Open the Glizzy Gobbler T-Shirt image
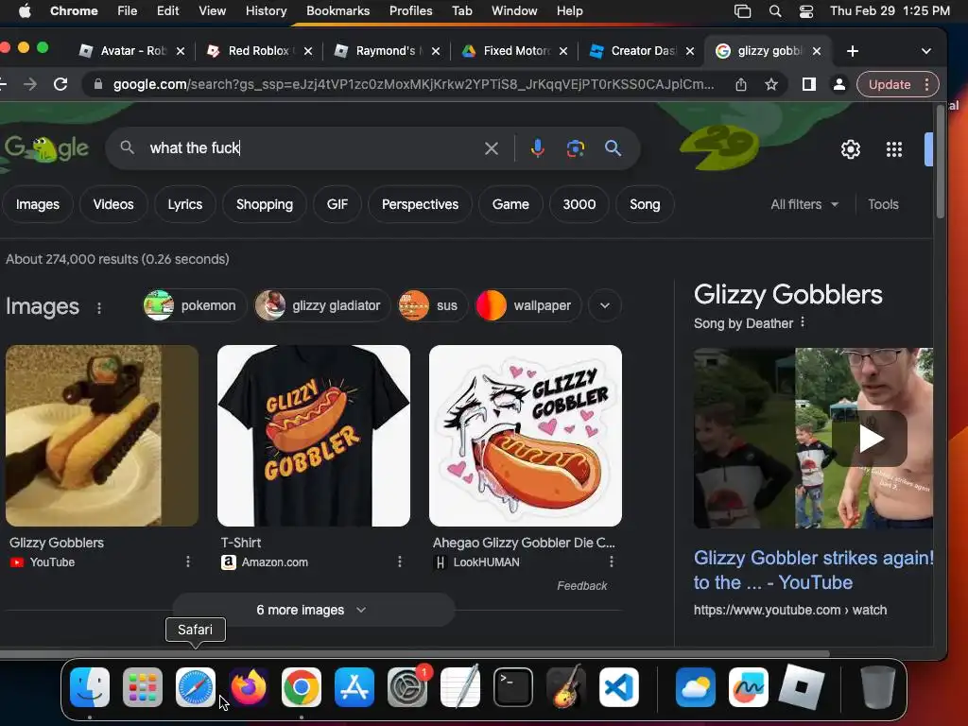The image size is (968, 726). tap(314, 436)
